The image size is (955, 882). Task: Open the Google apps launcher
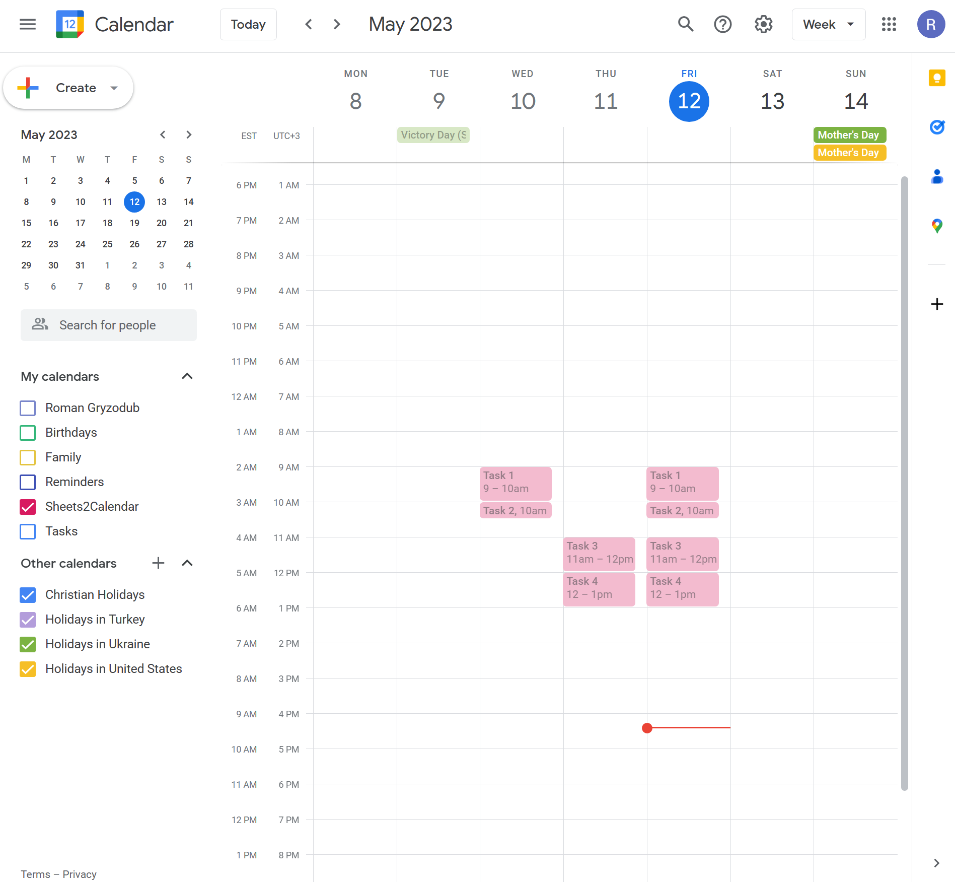point(889,24)
